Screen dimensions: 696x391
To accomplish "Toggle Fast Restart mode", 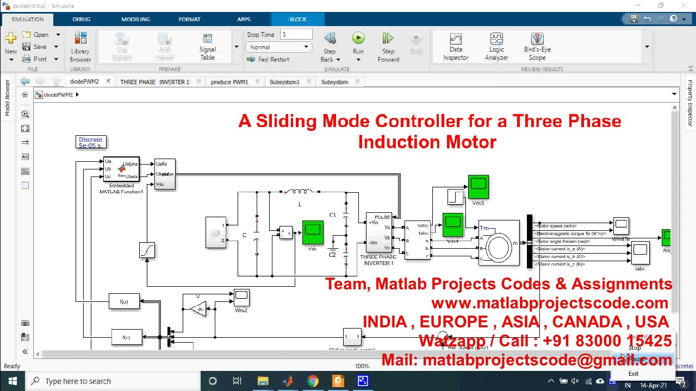I will tap(269, 59).
